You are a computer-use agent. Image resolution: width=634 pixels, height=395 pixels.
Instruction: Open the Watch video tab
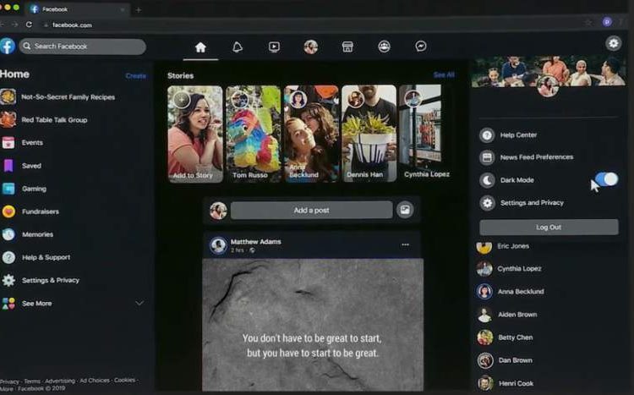(x=274, y=47)
